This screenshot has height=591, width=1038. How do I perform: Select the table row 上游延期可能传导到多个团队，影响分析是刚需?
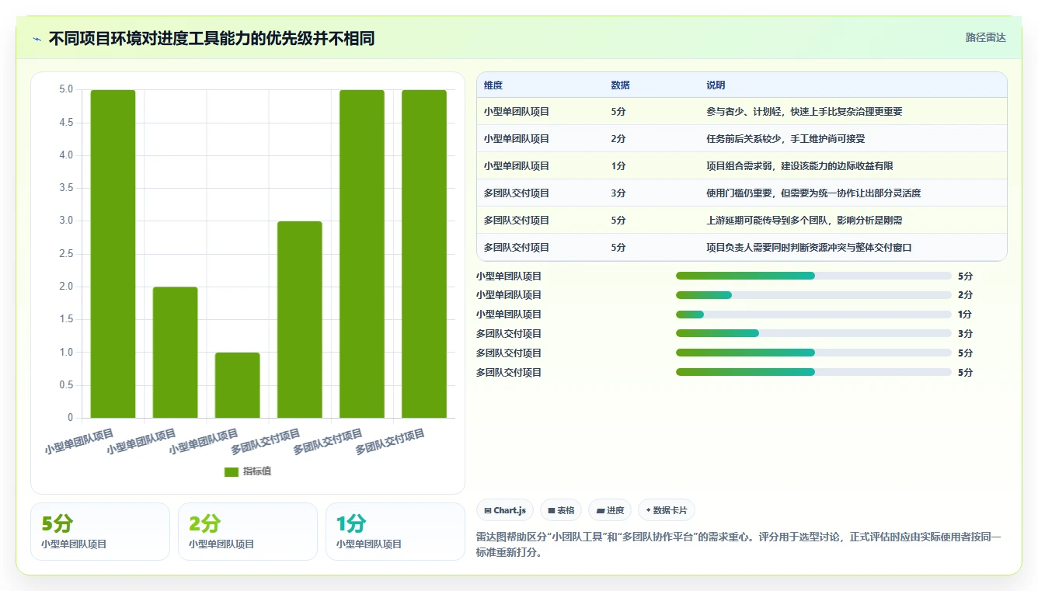pos(742,220)
